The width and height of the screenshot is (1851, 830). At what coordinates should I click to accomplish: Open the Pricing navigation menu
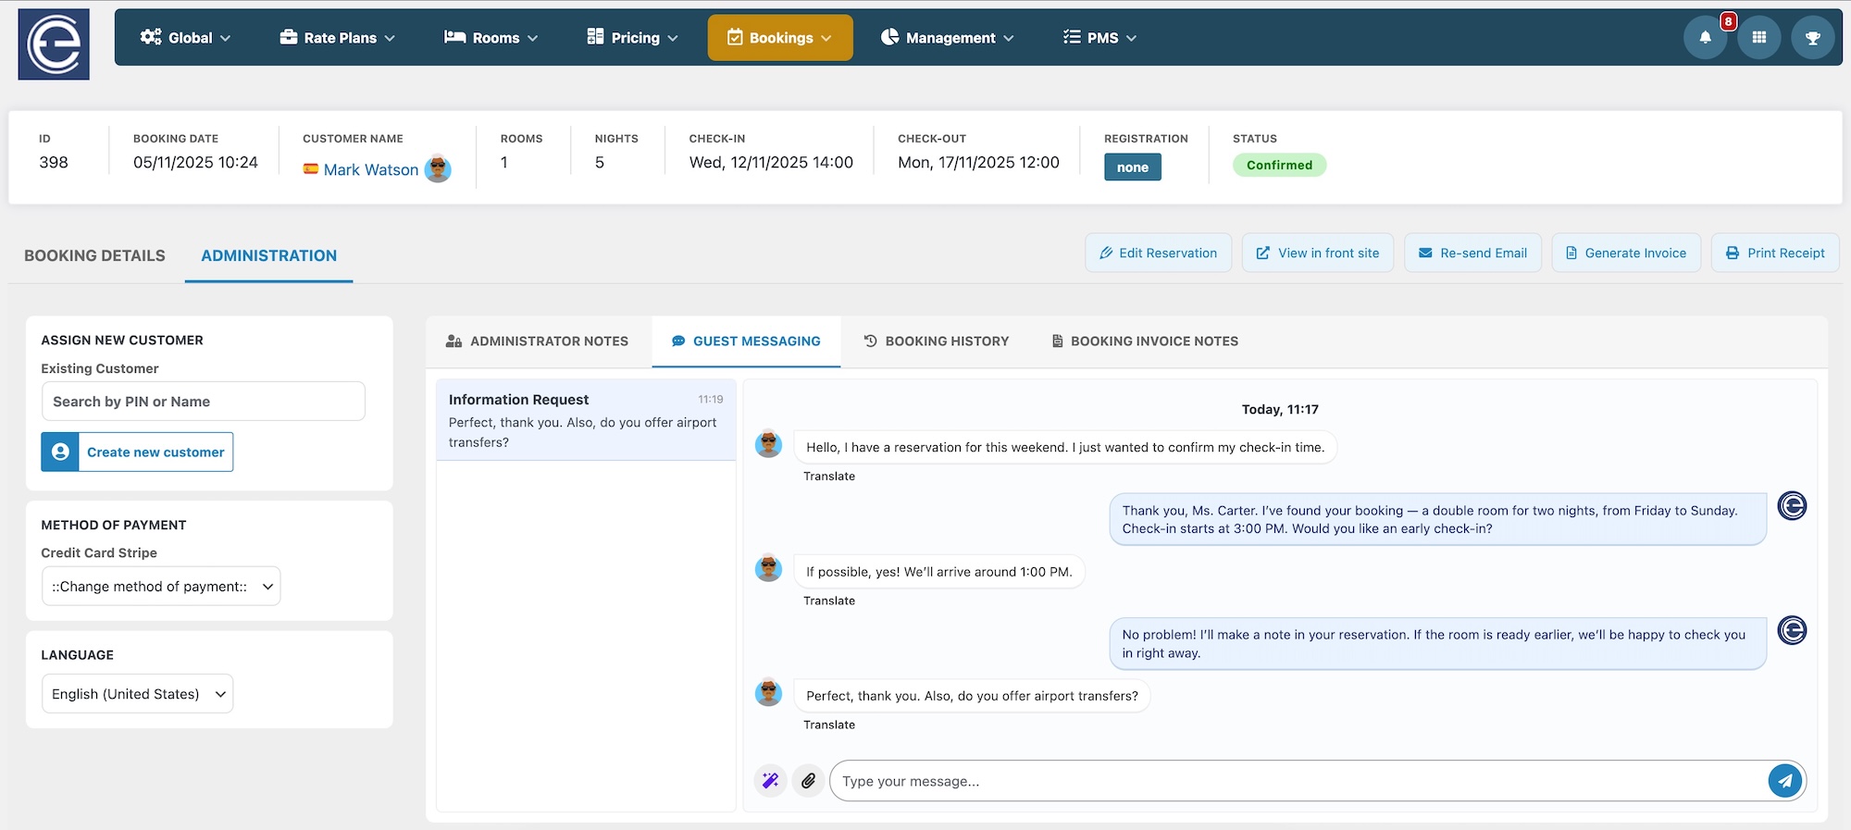point(633,38)
